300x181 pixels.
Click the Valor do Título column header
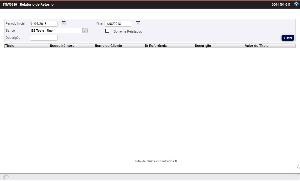pos(269,46)
